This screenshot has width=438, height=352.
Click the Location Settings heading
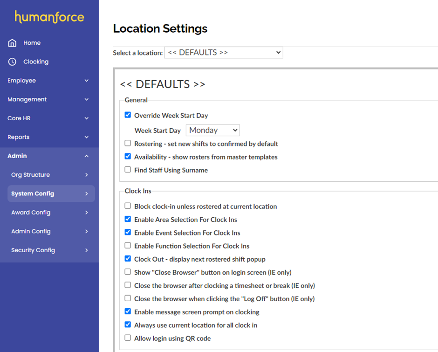click(x=160, y=28)
